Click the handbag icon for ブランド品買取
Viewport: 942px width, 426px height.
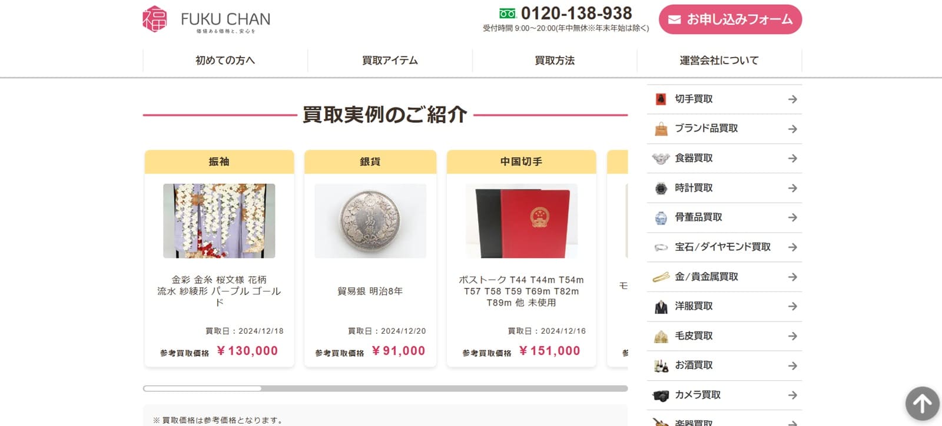pos(661,129)
